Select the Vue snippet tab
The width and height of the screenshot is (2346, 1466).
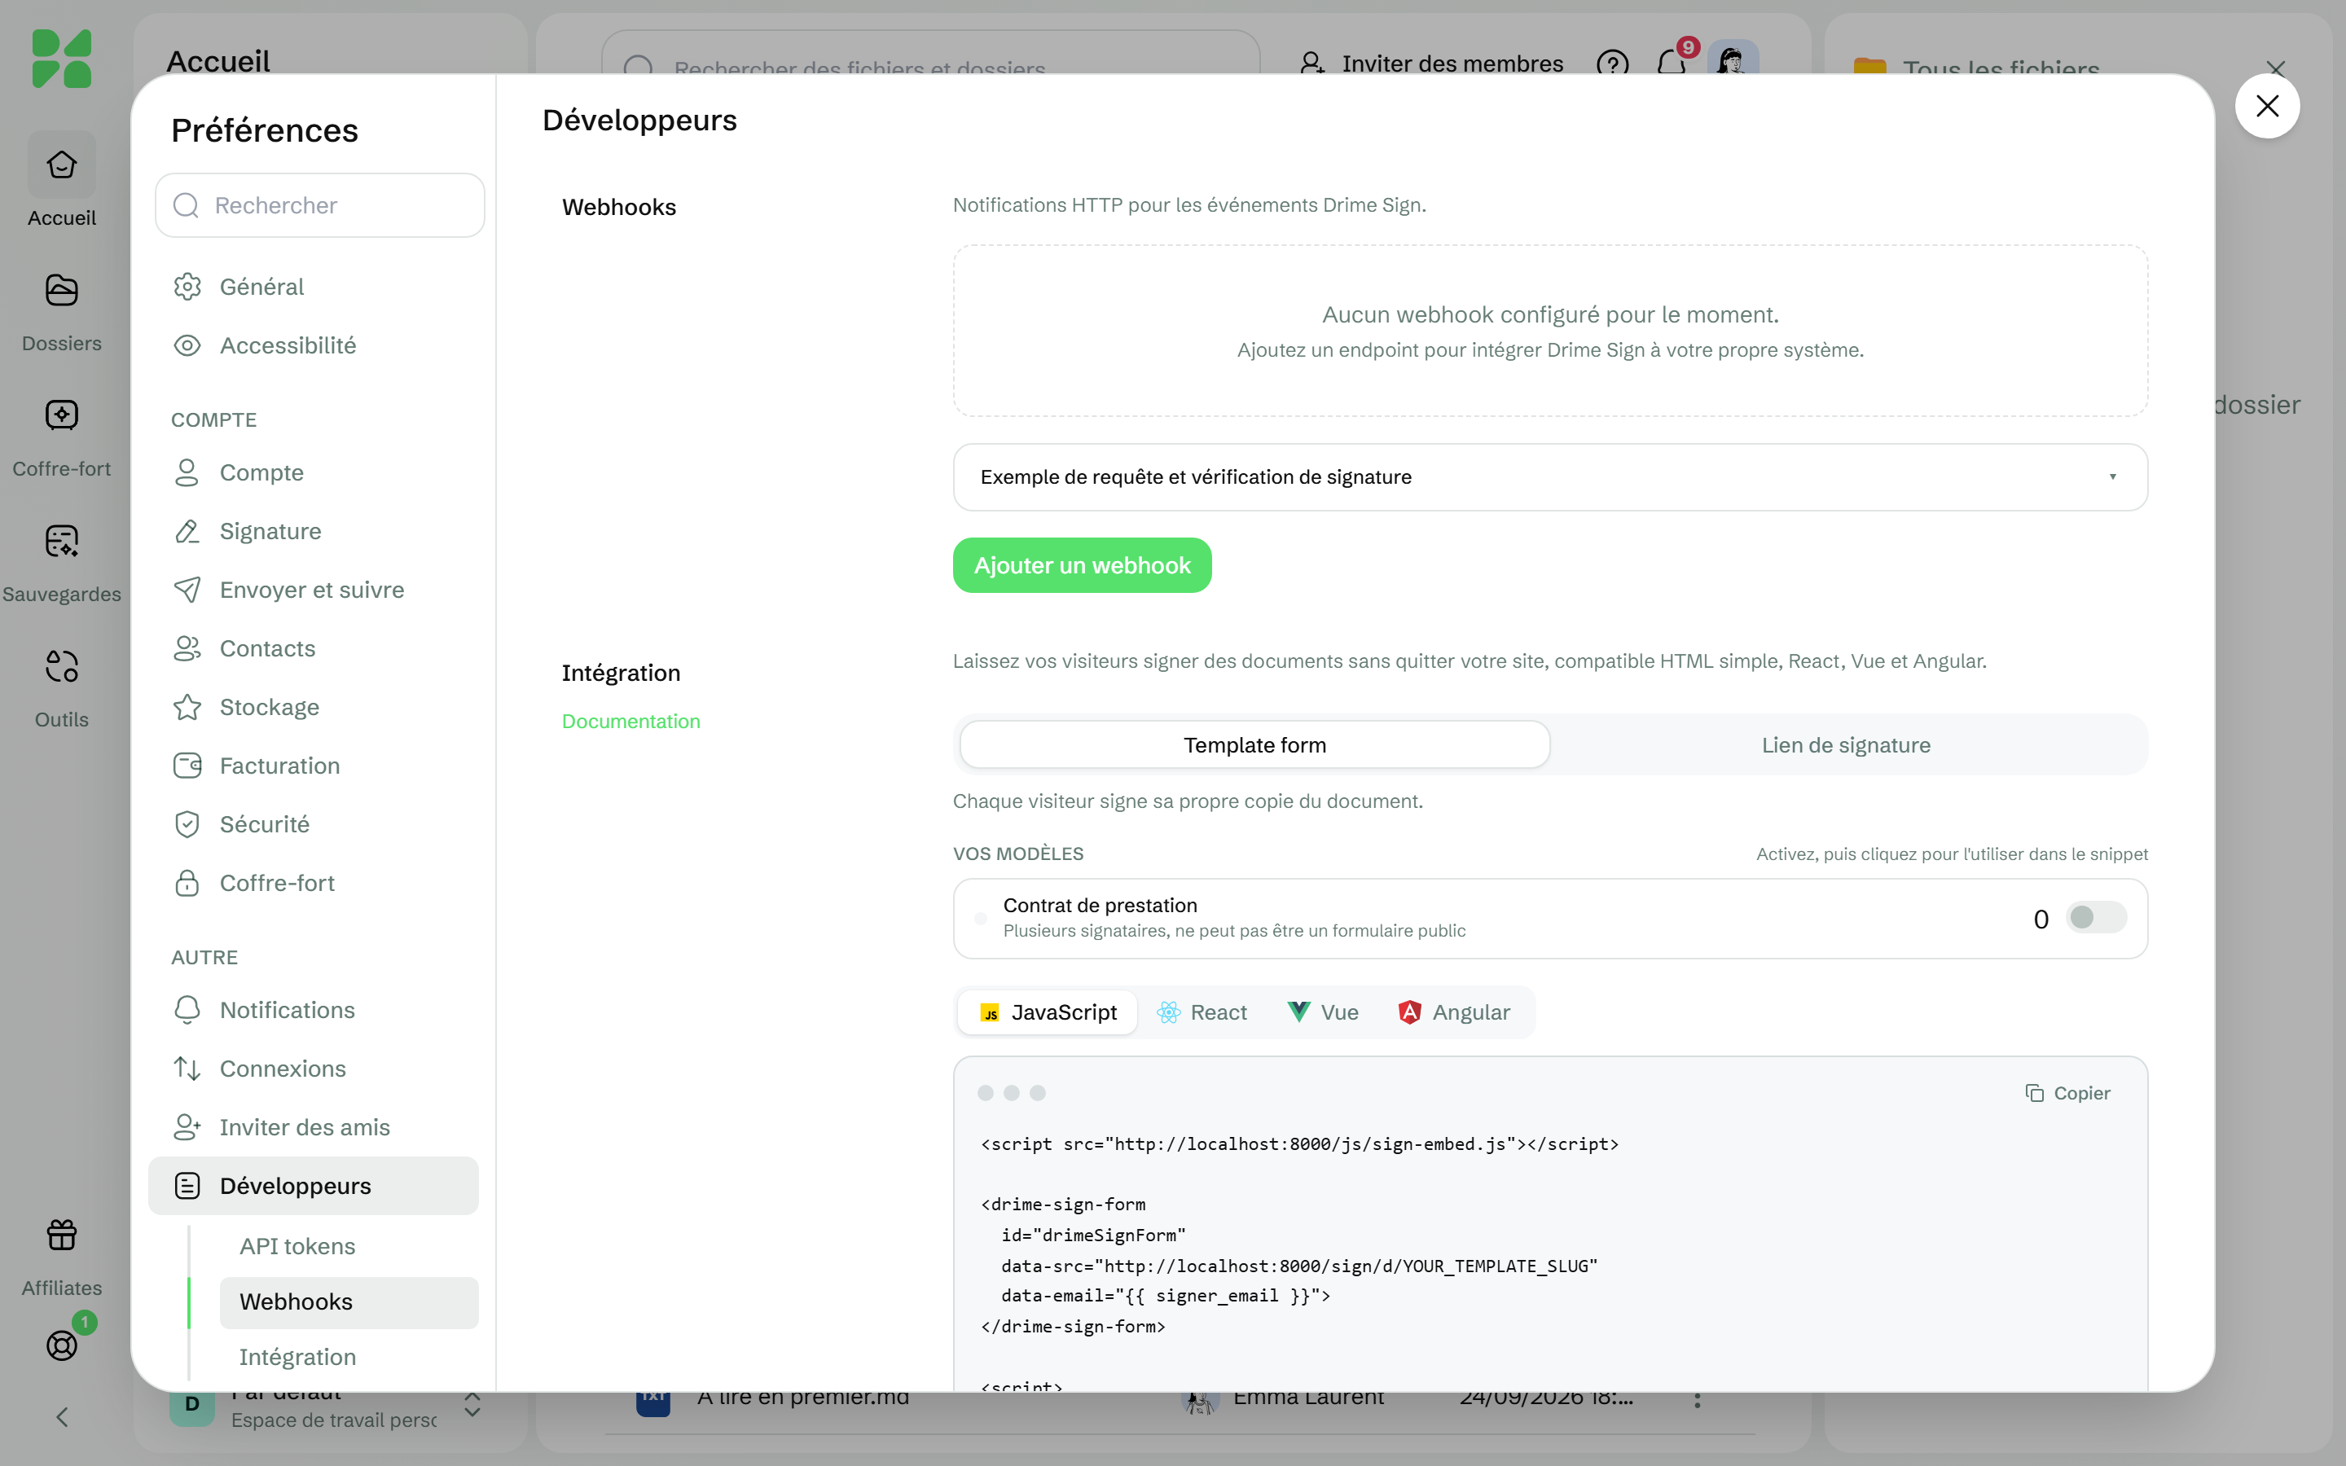(1322, 1012)
